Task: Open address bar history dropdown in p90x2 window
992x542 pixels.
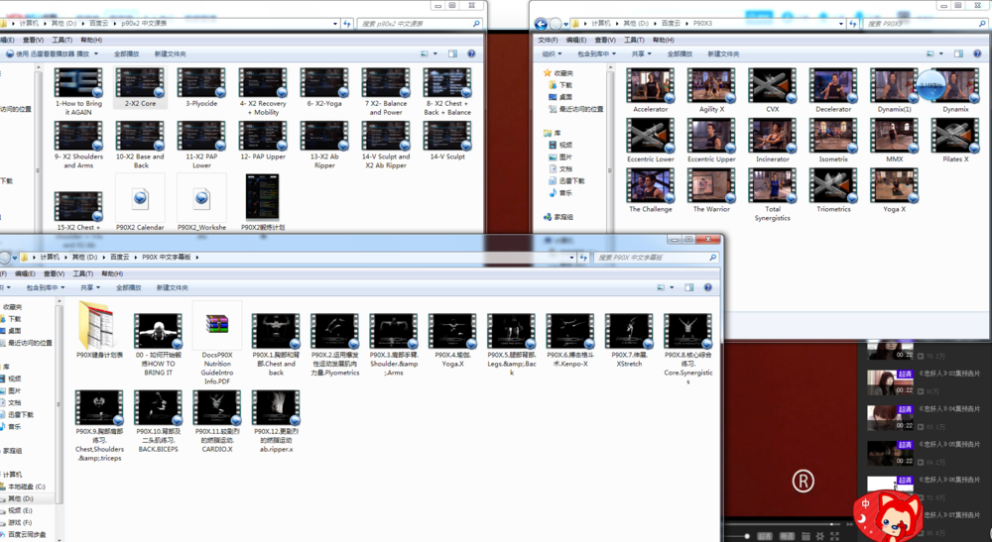Action: (335, 24)
